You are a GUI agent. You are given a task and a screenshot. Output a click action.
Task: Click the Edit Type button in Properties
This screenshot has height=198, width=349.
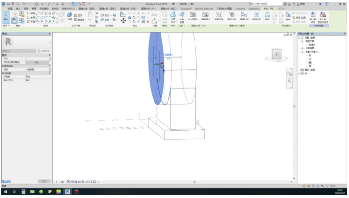click(44, 51)
